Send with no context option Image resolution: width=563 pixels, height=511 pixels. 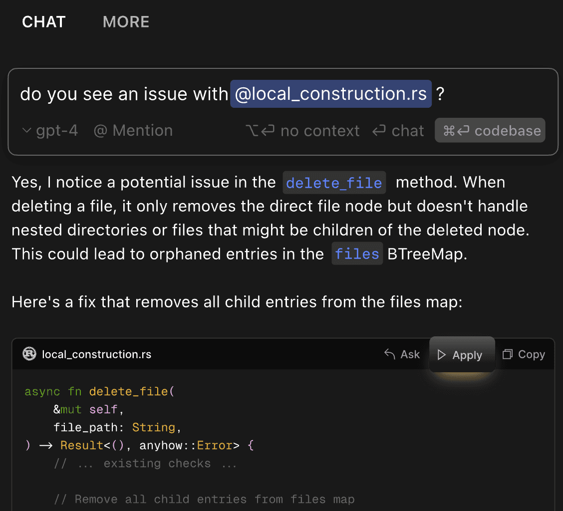[302, 131]
